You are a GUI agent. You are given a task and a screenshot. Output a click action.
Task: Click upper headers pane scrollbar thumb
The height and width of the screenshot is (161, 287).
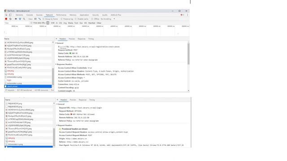click(188, 53)
